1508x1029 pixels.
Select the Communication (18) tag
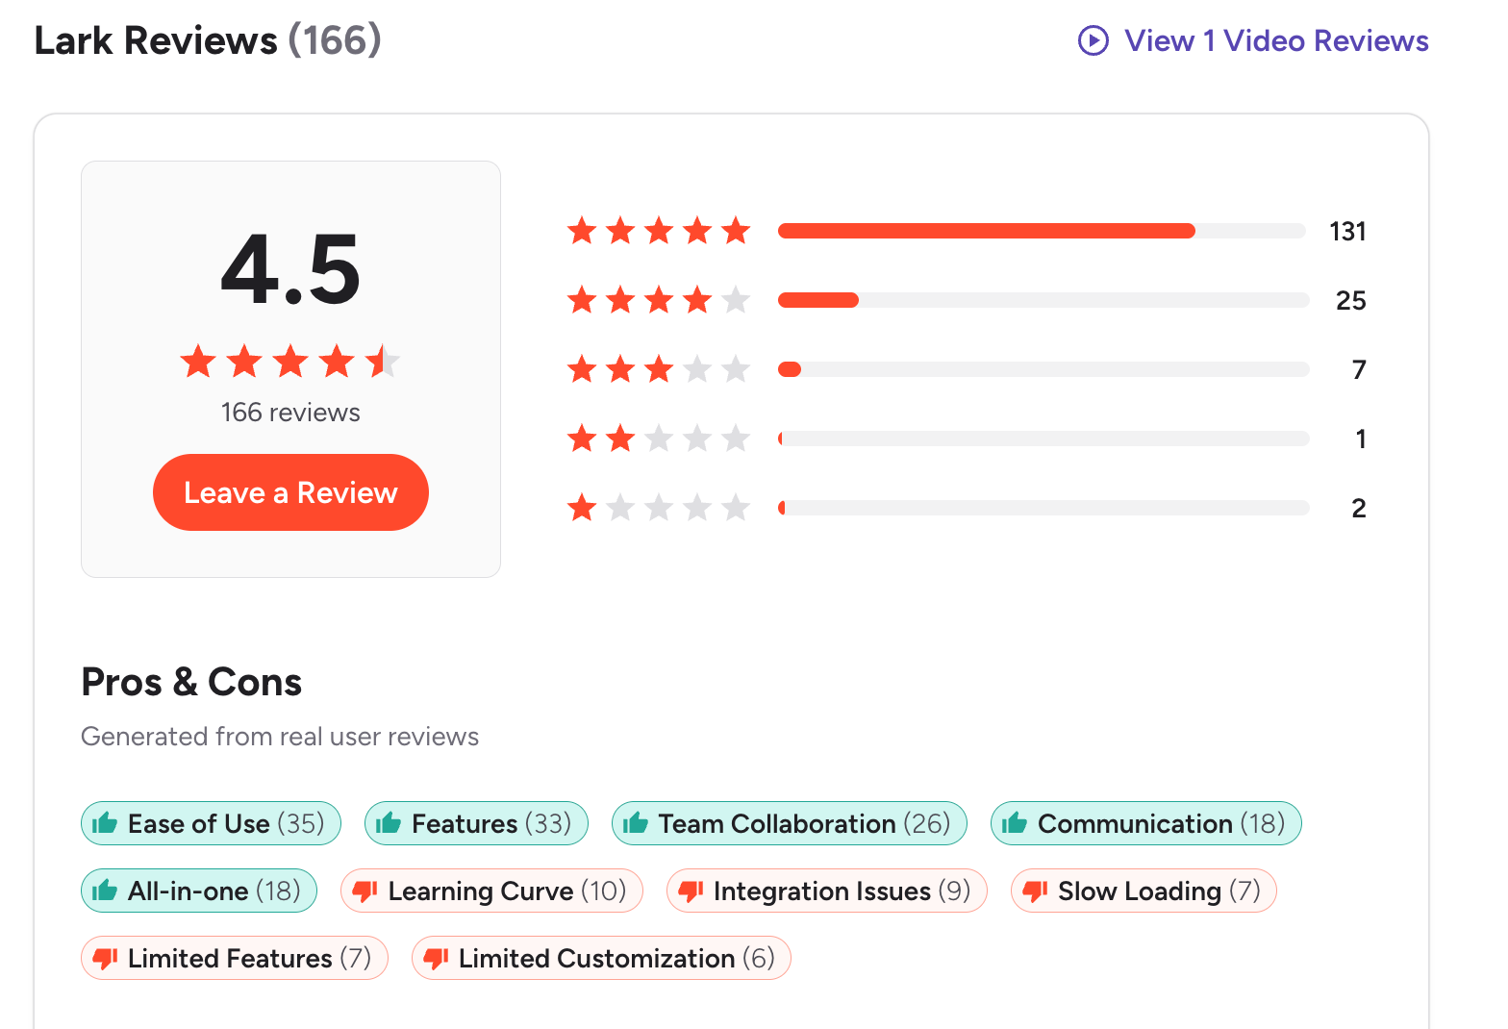[1145, 823]
